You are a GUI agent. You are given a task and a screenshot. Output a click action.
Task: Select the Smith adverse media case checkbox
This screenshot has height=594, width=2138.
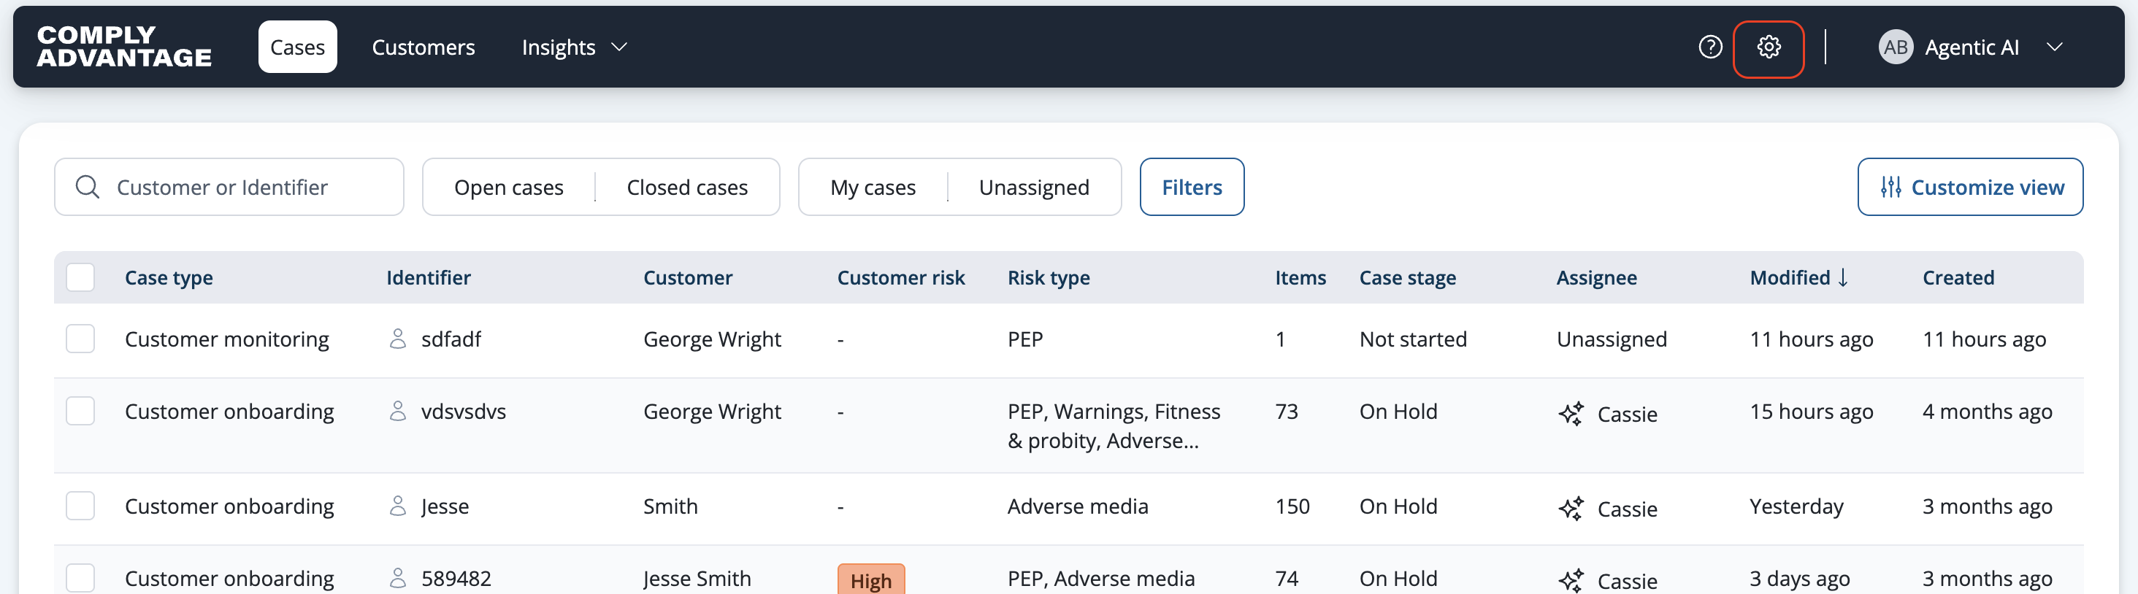[x=80, y=506]
